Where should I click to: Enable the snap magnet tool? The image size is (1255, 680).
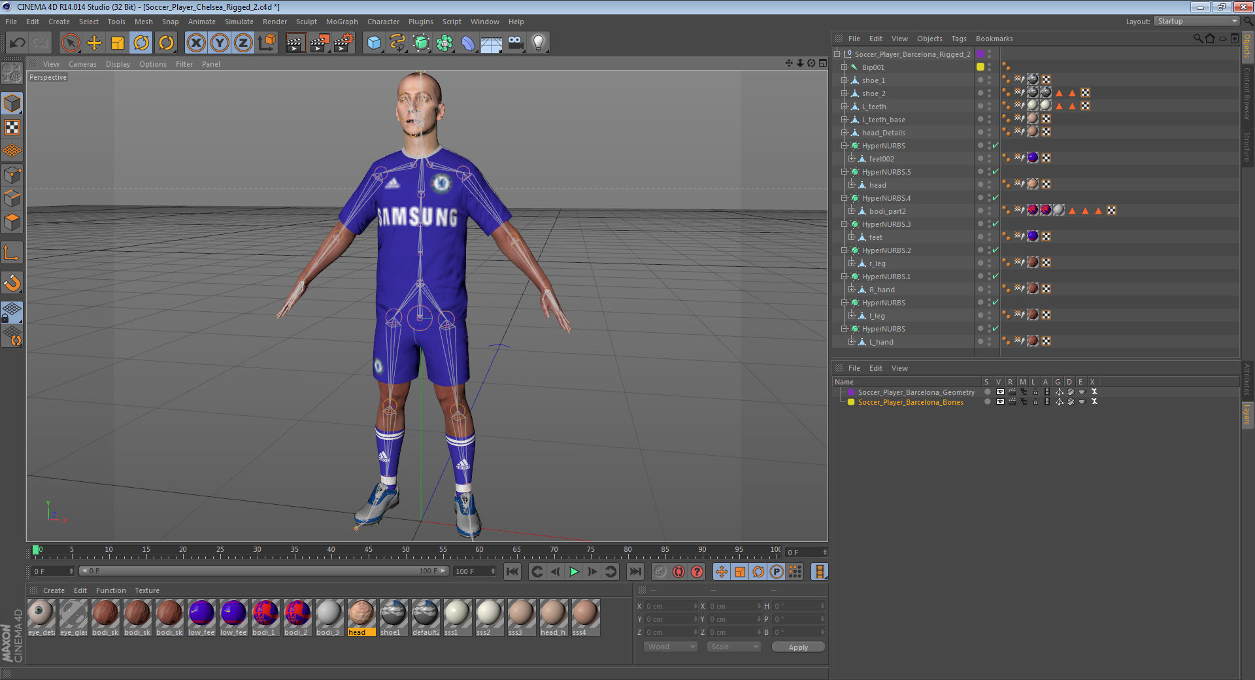(12, 282)
